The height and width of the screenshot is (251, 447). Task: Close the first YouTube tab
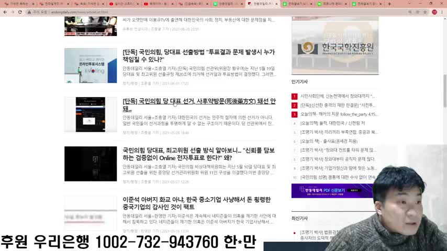138,4
